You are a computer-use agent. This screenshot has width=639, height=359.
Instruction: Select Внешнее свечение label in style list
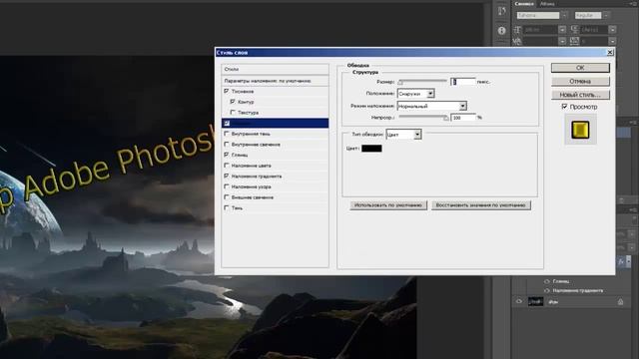(x=253, y=197)
